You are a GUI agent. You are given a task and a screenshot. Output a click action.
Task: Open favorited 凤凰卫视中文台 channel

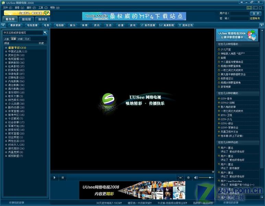229,132
